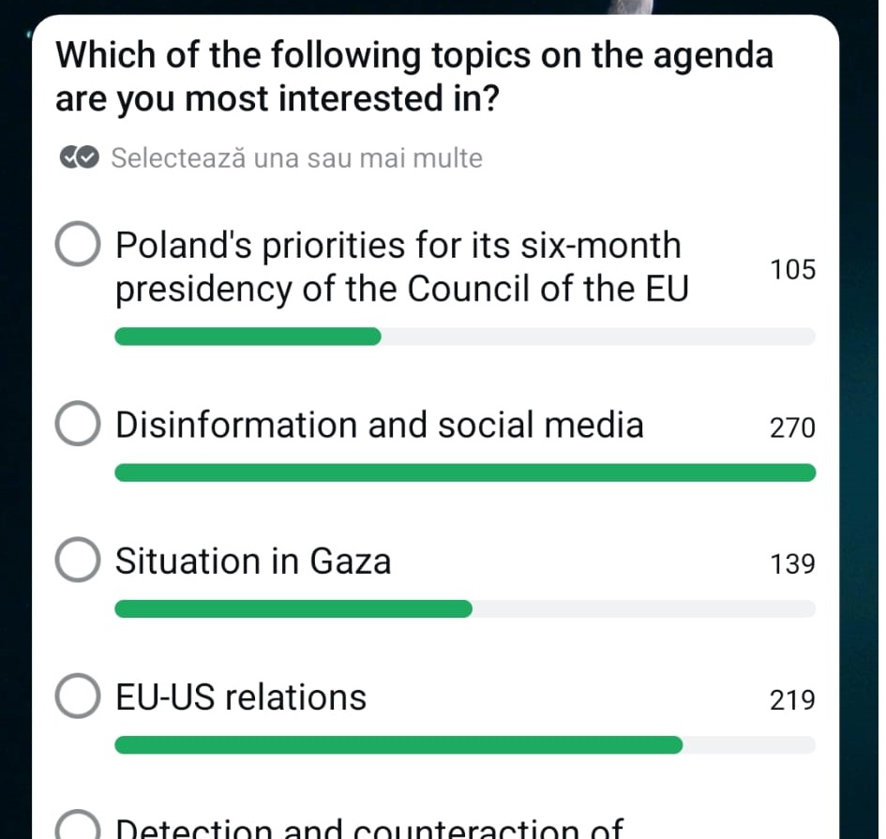Click the Poland's priorities green progress bar
This screenshot has width=886, height=839.
click(248, 337)
